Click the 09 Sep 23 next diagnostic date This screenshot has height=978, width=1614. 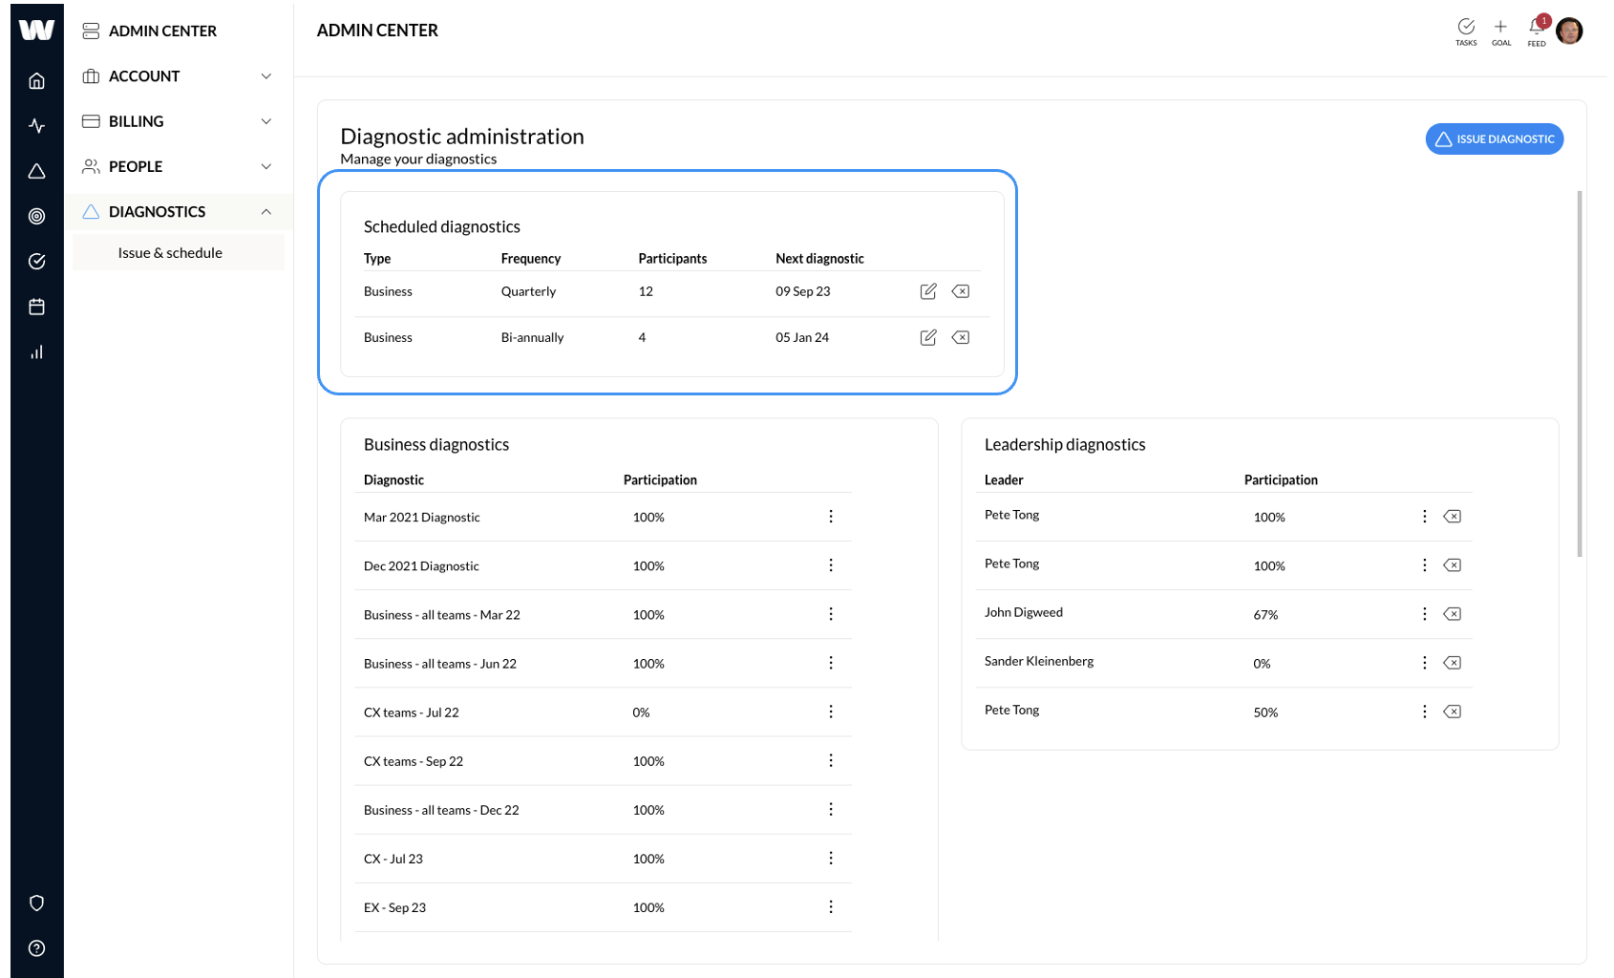tap(803, 291)
